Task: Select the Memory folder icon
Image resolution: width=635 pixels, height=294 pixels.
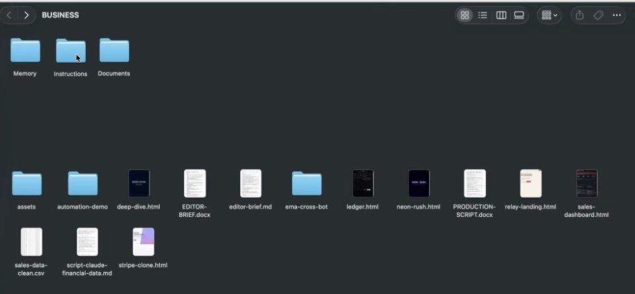Action: pyautogui.click(x=25, y=50)
